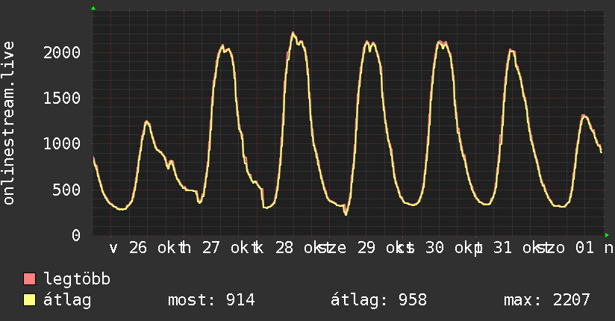
Task: Click the 'k 28 okt' date label
Action: (x=290, y=248)
